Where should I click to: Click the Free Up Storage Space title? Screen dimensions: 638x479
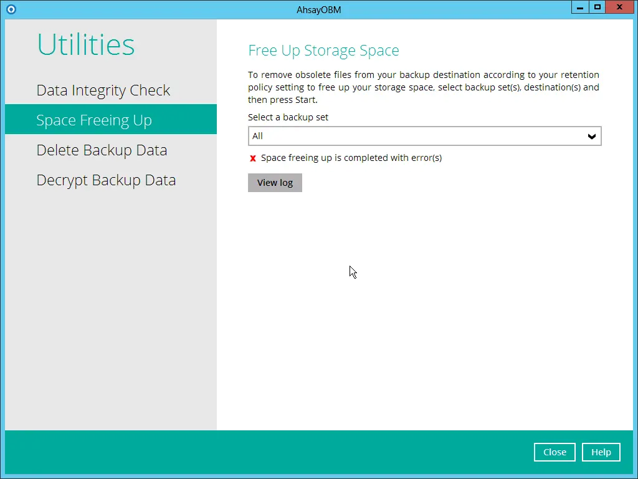coord(323,51)
